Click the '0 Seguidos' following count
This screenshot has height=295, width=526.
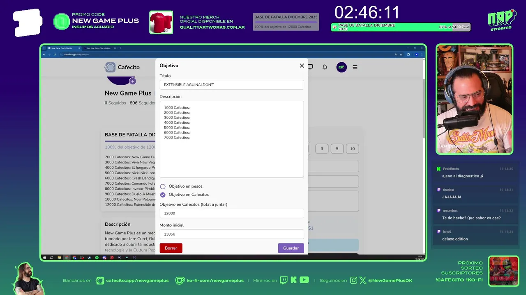click(115, 103)
